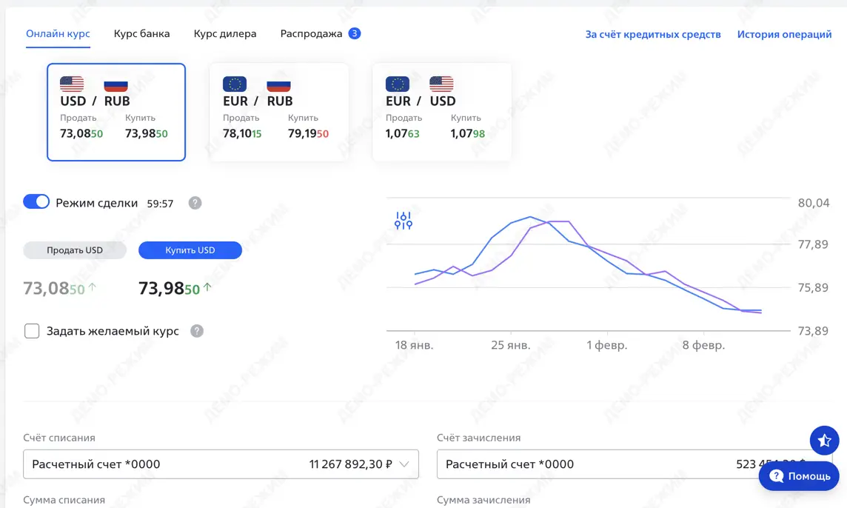The width and height of the screenshot is (847, 508).
Task: Click the chart peak near 25 янв.
Action: pos(530,217)
